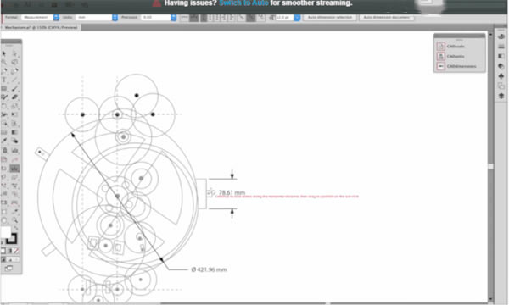
Task: Choose the Eyedropper tool
Action: tap(4, 141)
